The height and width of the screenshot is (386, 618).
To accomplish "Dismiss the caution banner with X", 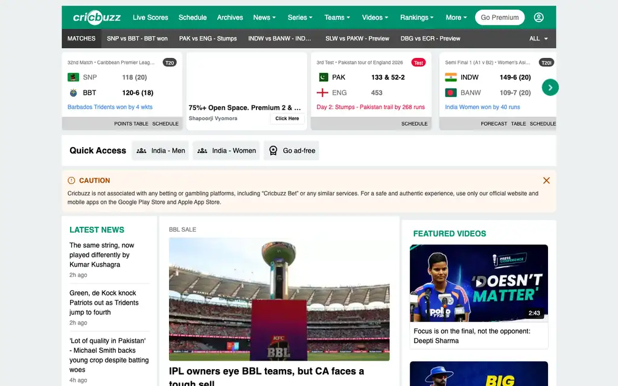I will [x=546, y=180].
